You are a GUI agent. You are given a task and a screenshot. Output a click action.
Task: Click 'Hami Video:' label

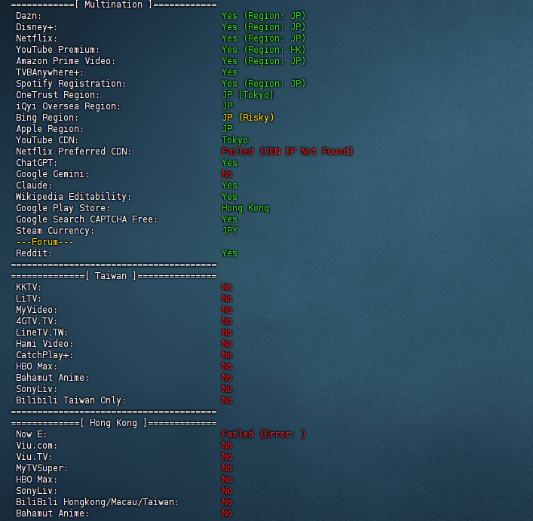click(44, 344)
